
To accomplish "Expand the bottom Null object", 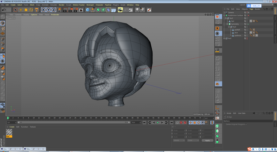I will tap(224, 39).
